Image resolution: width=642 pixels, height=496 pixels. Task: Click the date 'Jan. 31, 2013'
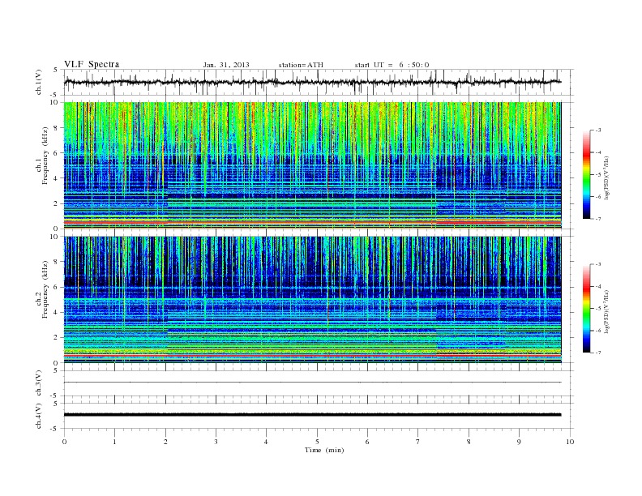226,65
